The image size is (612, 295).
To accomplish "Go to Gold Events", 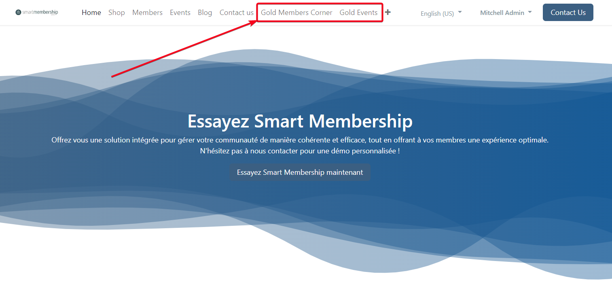I will [358, 13].
